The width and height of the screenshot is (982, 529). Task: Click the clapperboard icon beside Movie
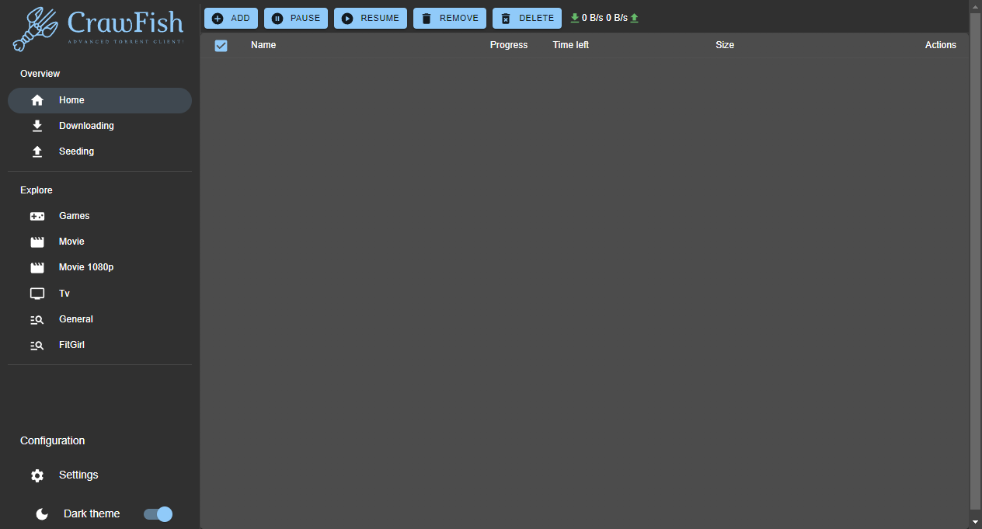37,242
